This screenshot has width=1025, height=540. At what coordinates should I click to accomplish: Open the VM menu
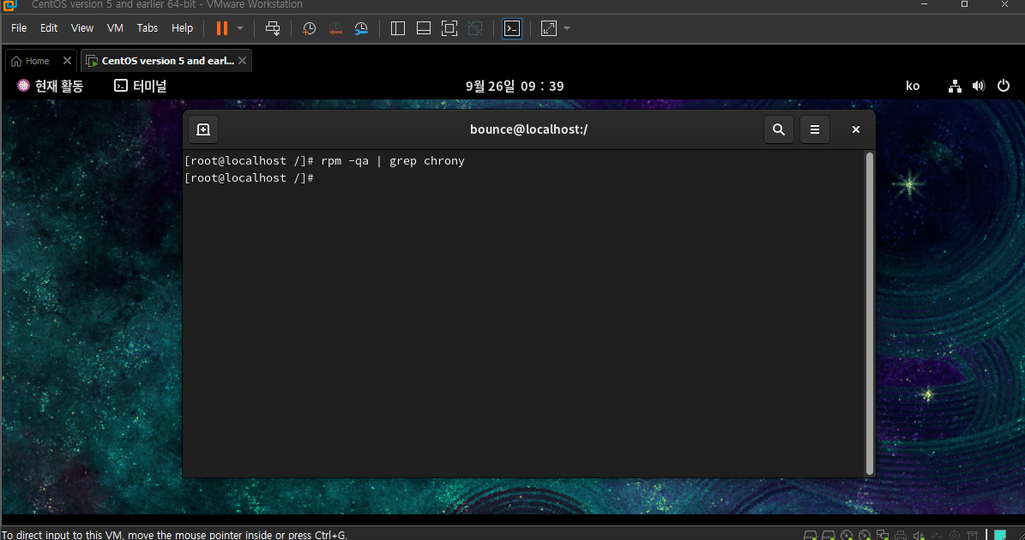pos(115,28)
